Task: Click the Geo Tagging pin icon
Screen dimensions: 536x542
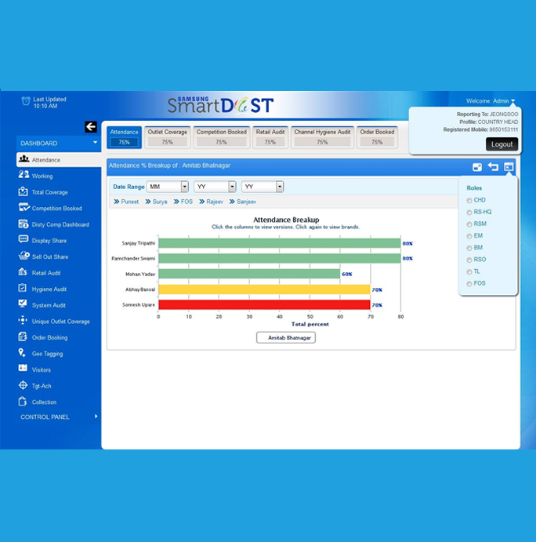Action: [x=22, y=353]
